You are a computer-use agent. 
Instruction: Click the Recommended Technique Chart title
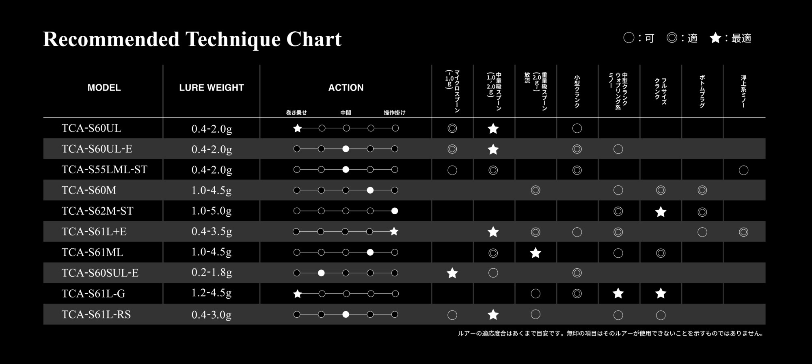(192, 39)
